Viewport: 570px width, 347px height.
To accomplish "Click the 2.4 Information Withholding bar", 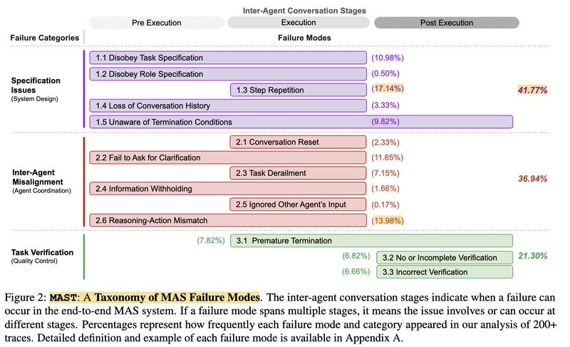I will [228, 189].
